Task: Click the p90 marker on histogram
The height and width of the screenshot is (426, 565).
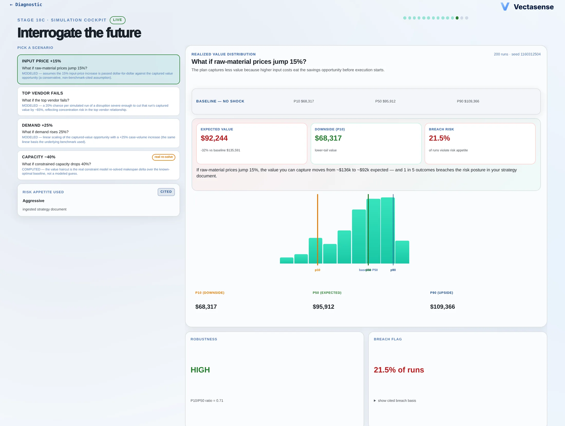Action: (393, 229)
